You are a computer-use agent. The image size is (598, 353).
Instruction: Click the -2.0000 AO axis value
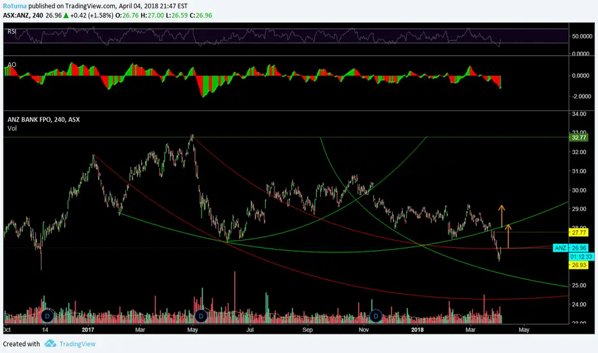point(580,96)
